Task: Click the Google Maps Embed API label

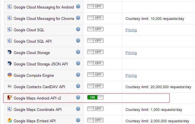Action: [34, 121]
